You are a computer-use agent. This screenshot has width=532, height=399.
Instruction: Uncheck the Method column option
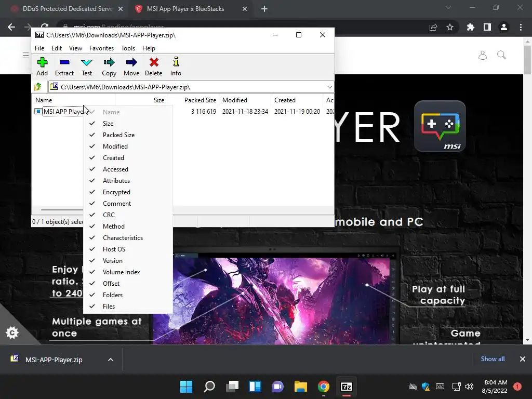coord(128,227)
